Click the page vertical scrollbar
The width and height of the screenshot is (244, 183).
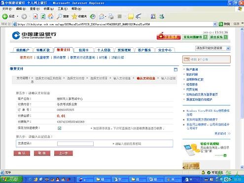coord(242,98)
